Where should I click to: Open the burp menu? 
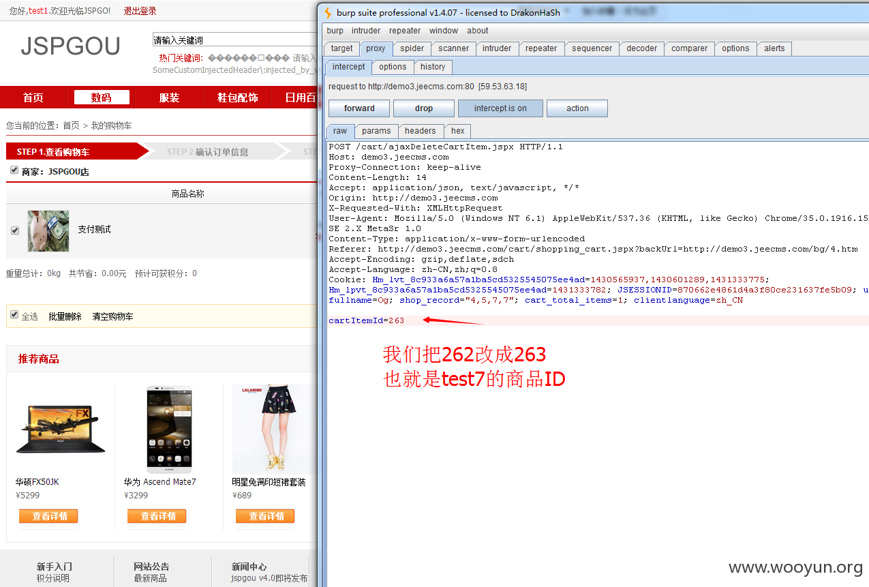(335, 31)
